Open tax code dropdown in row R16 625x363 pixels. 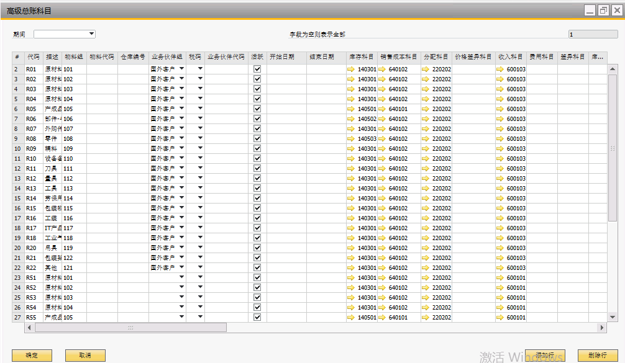(x=200, y=218)
